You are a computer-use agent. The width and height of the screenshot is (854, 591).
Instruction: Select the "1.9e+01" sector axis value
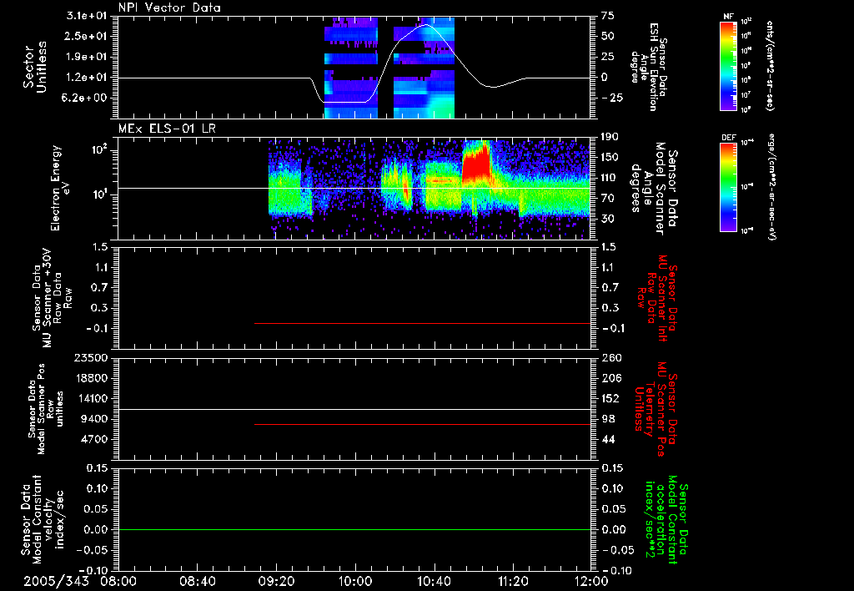[87, 57]
